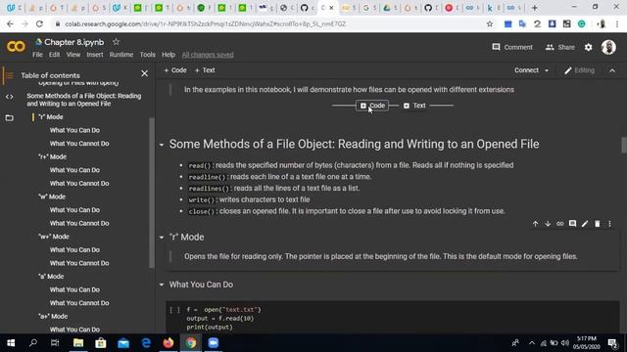Open taskbar search

coord(32,343)
